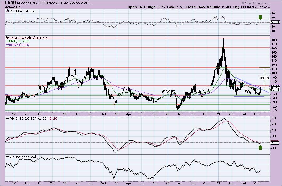The height and width of the screenshot is (186, 282).
Task: Click the RSI(14) 50.04 indicator label
Action: click(x=22, y=11)
